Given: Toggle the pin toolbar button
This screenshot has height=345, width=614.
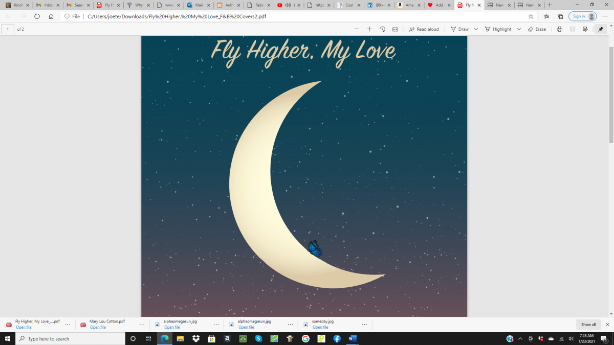Looking at the screenshot, I should [601, 29].
